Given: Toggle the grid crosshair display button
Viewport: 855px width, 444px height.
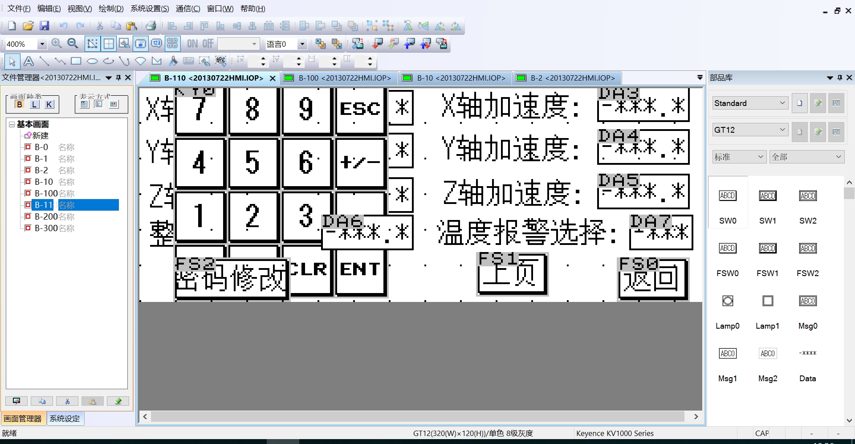Looking at the screenshot, I should pyautogui.click(x=109, y=44).
